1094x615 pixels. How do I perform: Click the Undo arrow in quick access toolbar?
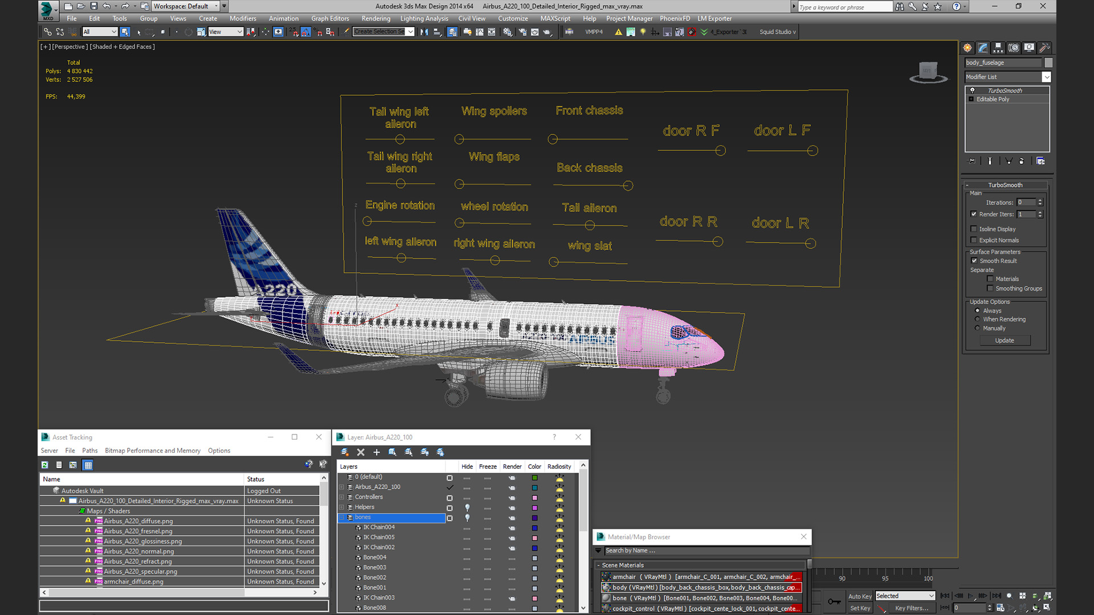click(106, 6)
